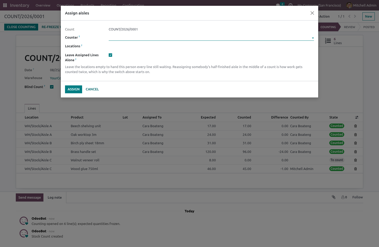Sort by Product column header
Image resolution: width=379 pixels, height=247 pixels.
pyautogui.click(x=77, y=117)
